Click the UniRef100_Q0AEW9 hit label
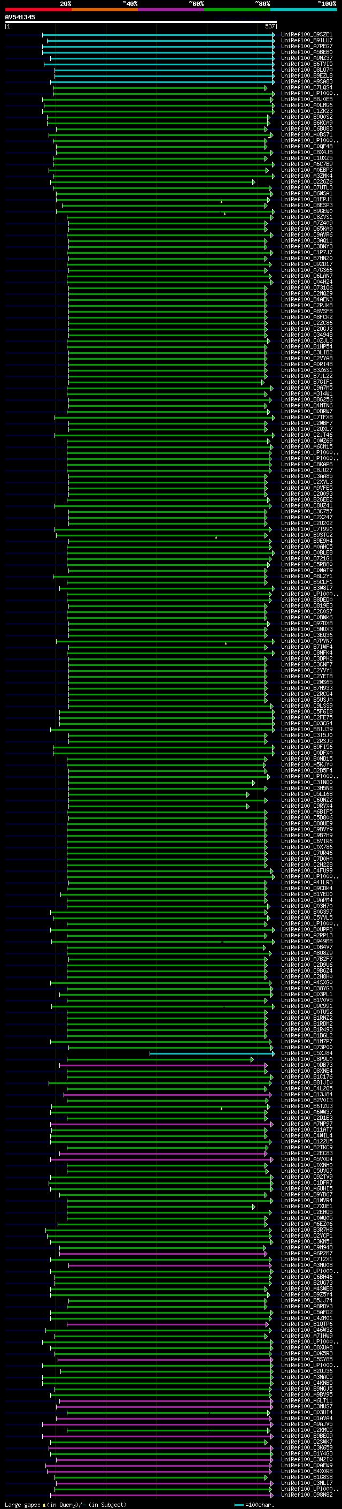 [307, 1465]
